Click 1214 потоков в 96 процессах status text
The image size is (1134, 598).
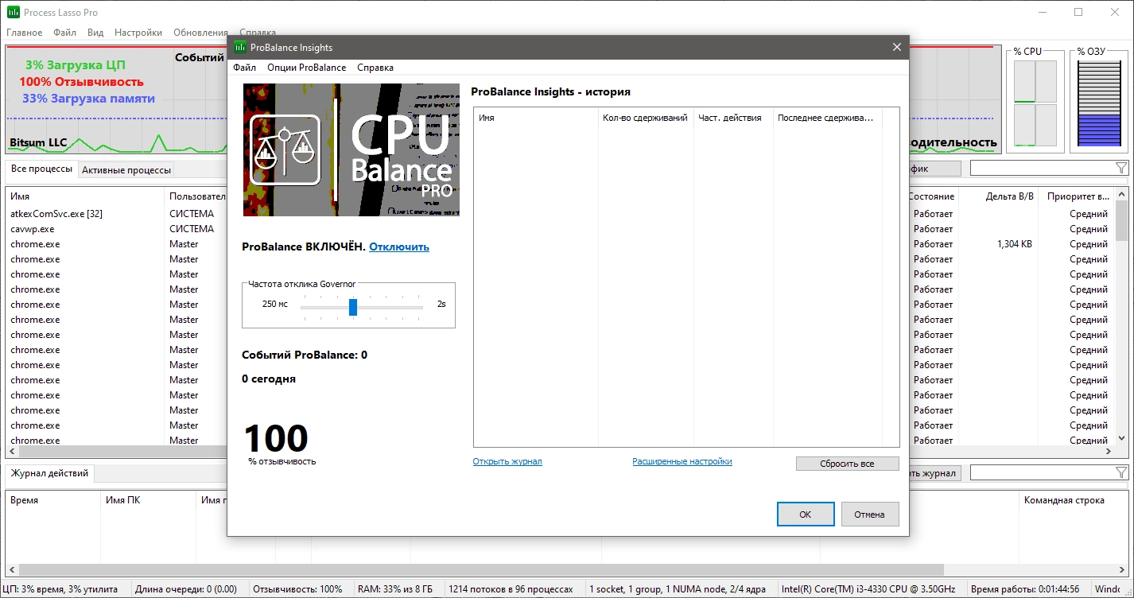click(x=511, y=589)
